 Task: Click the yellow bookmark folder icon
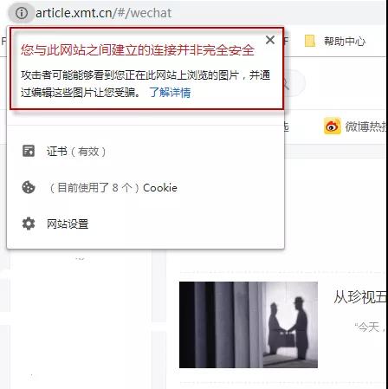click(x=310, y=42)
